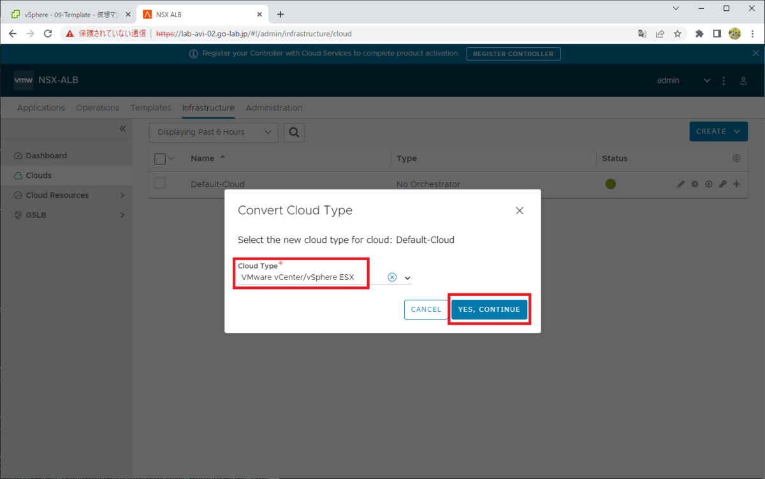Toggle the select-all checkbox in table header
This screenshot has width=765, height=479.
(x=160, y=159)
